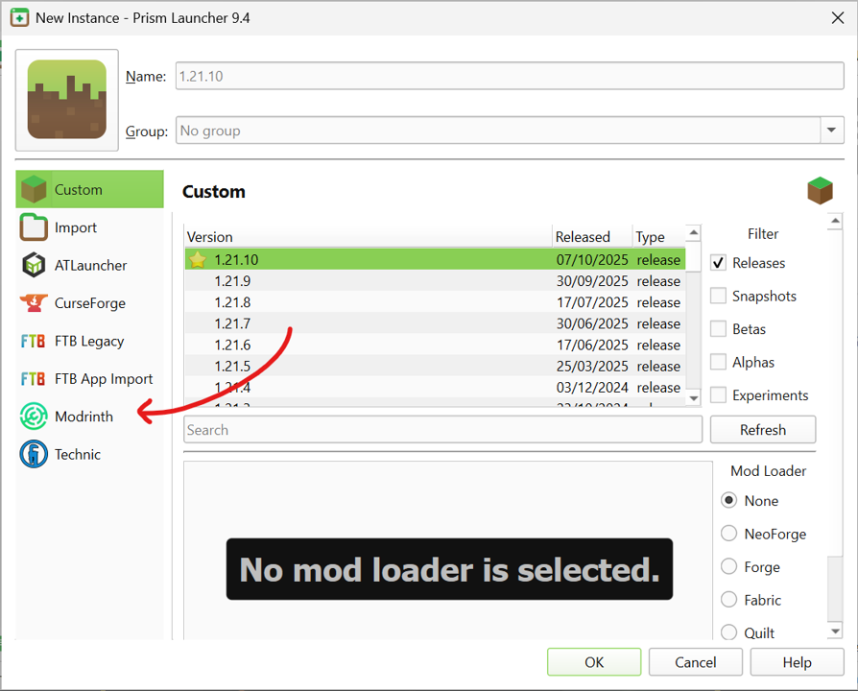The height and width of the screenshot is (691, 858).
Task: Click the version Search input field
Action: point(442,430)
